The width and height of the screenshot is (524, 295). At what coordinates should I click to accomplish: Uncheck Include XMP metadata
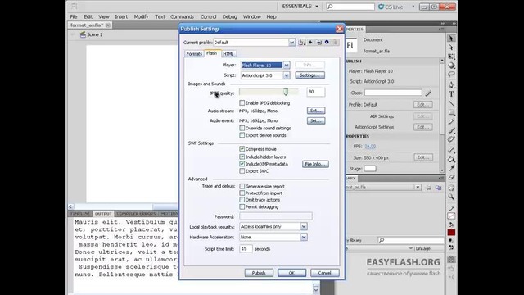[242, 164]
